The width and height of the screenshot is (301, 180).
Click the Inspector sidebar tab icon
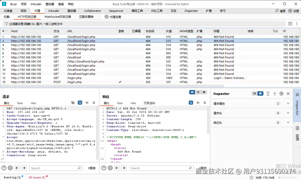(x=297, y=95)
